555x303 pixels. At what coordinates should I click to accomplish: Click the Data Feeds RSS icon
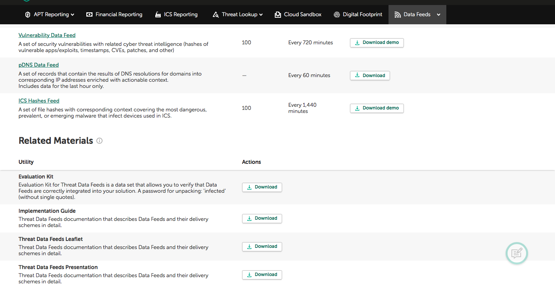click(398, 15)
